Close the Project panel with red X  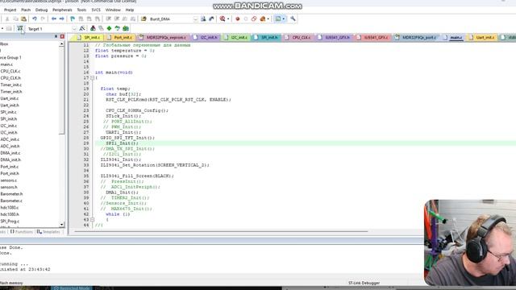(x=62, y=36)
